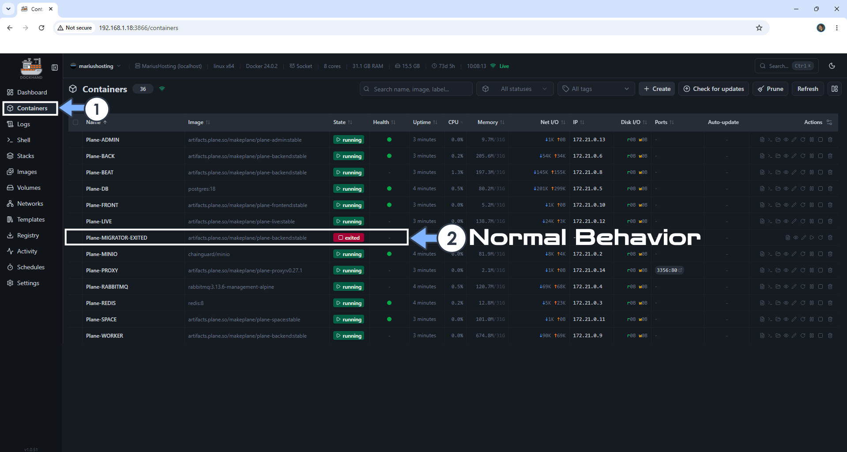Open the global Search Ctrl K box

[x=787, y=66]
